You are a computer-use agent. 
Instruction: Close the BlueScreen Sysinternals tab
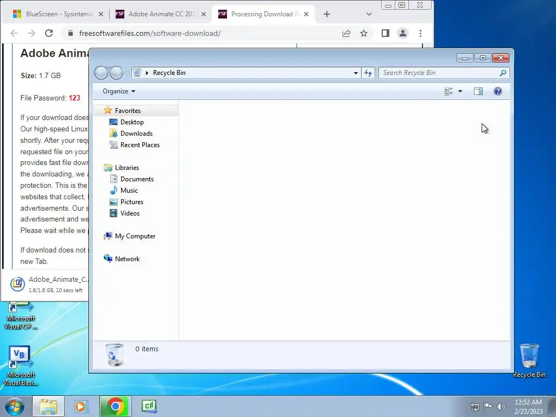click(100, 14)
